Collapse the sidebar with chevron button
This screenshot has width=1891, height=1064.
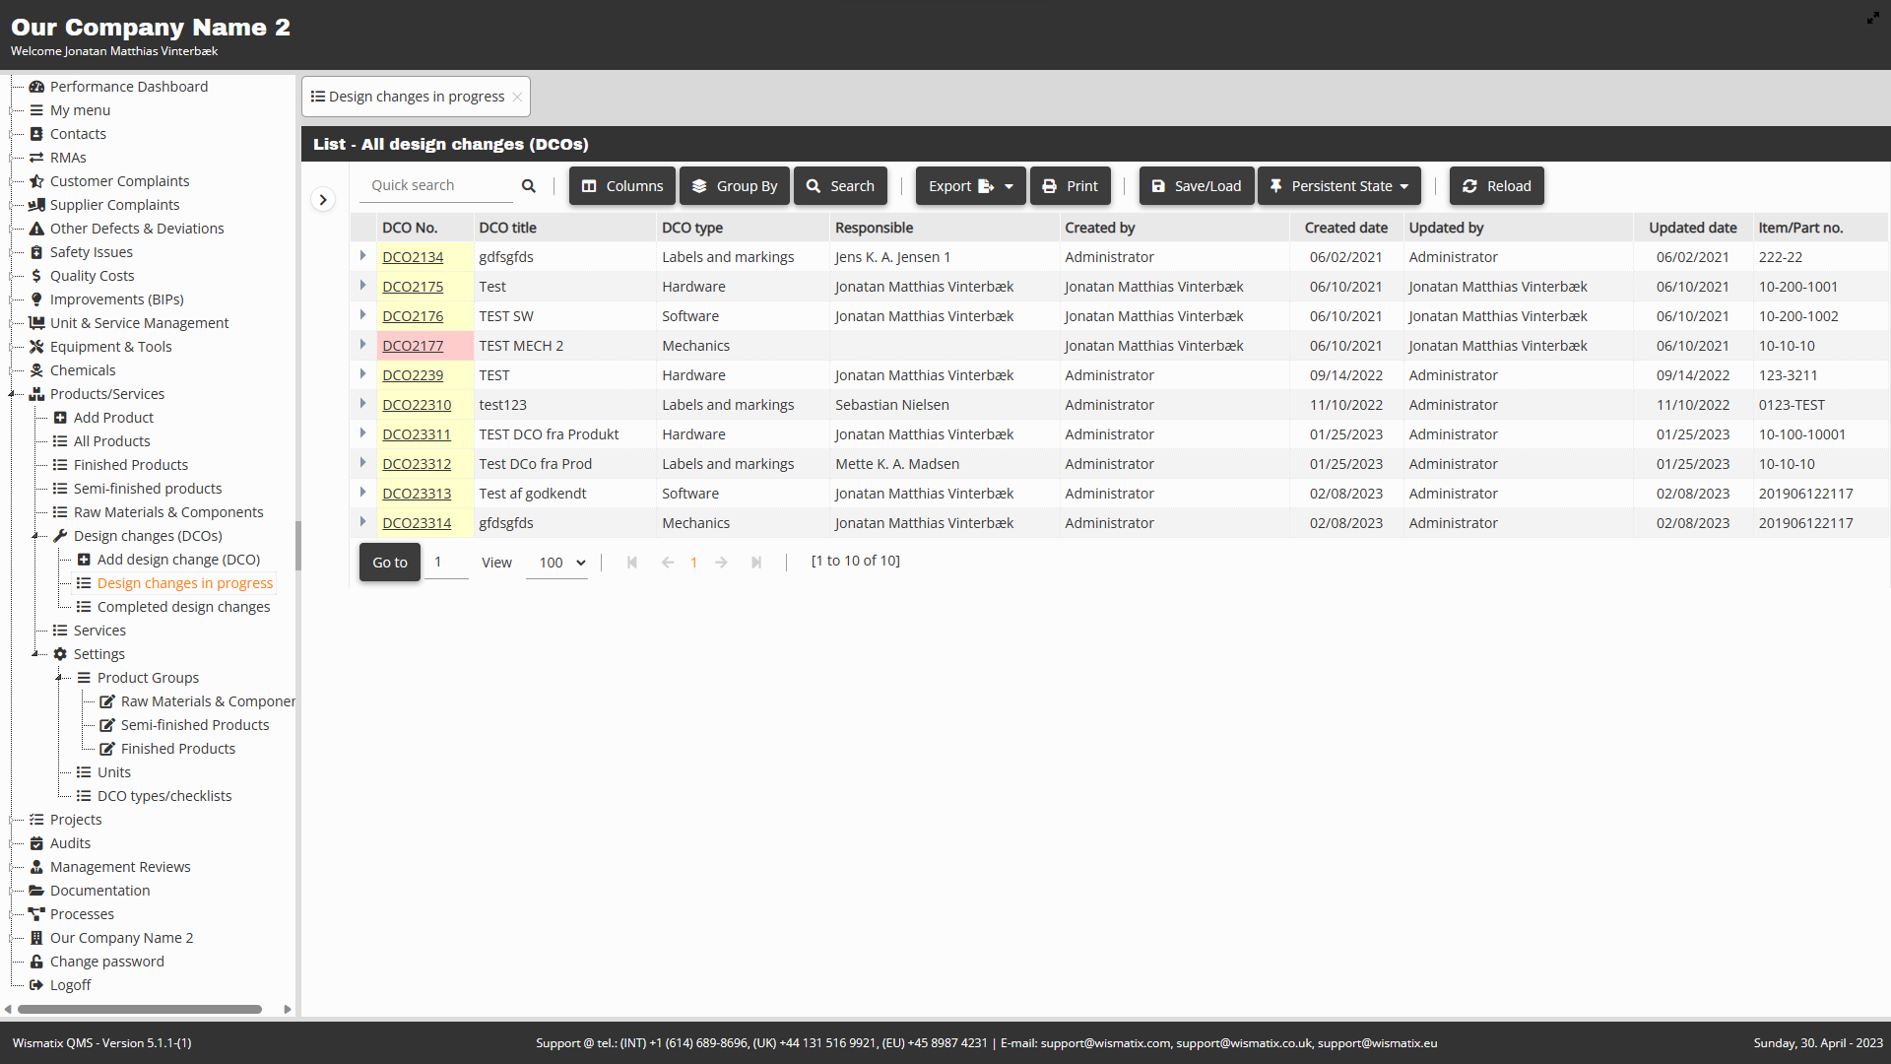pyautogui.click(x=323, y=200)
